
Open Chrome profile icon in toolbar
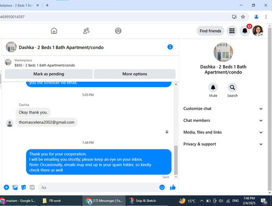point(256,17)
